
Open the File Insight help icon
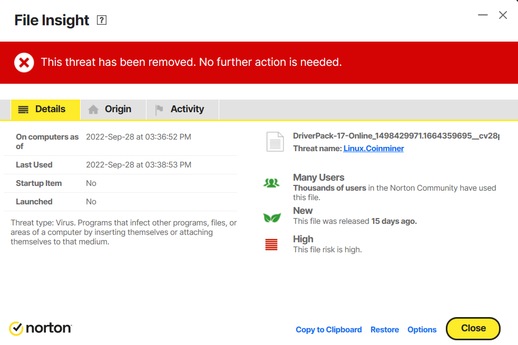point(101,20)
